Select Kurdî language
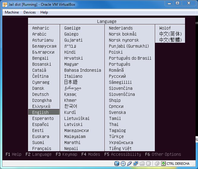Screen dimensions: 198x169 pos(70,112)
